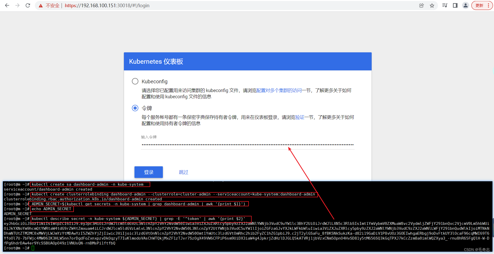Click the 'kubectl create clusterrolebinding' command line

click(x=174, y=194)
